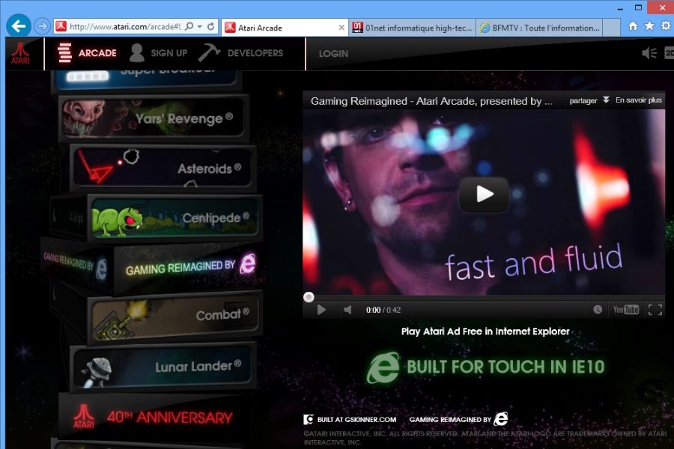Open the Built At GSkinner.com link
Viewport: 674px width, 449px height.
[350, 419]
